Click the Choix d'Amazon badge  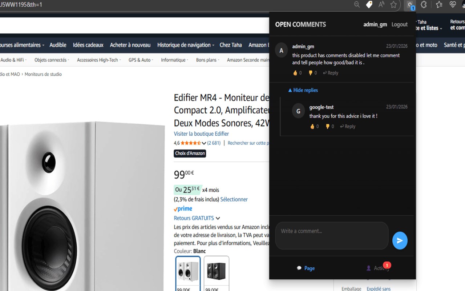tap(190, 154)
